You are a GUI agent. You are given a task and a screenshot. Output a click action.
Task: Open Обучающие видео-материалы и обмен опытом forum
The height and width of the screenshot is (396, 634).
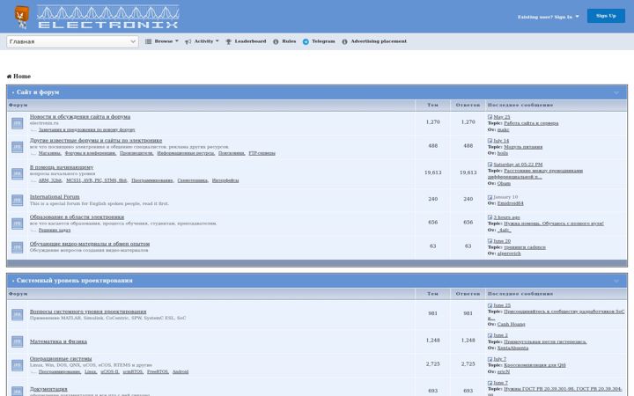90,244
